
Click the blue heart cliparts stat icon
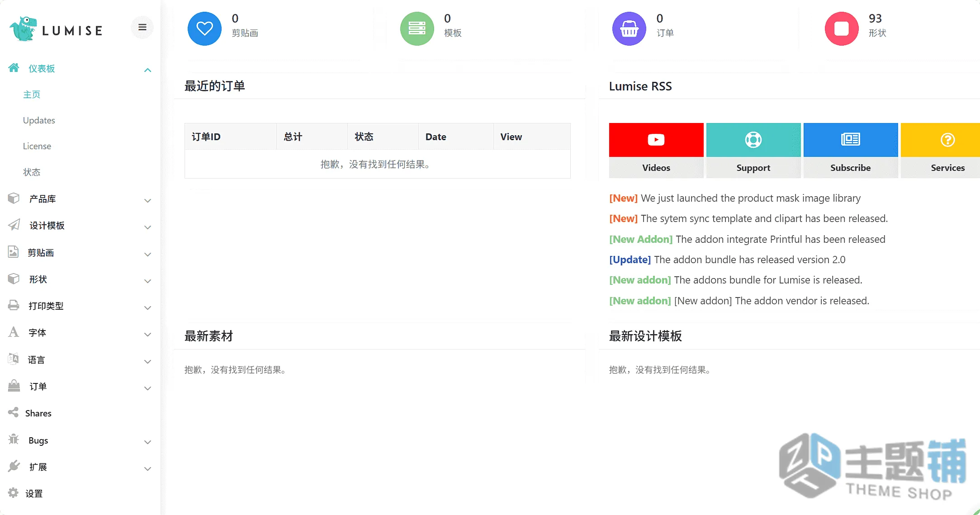(x=204, y=28)
